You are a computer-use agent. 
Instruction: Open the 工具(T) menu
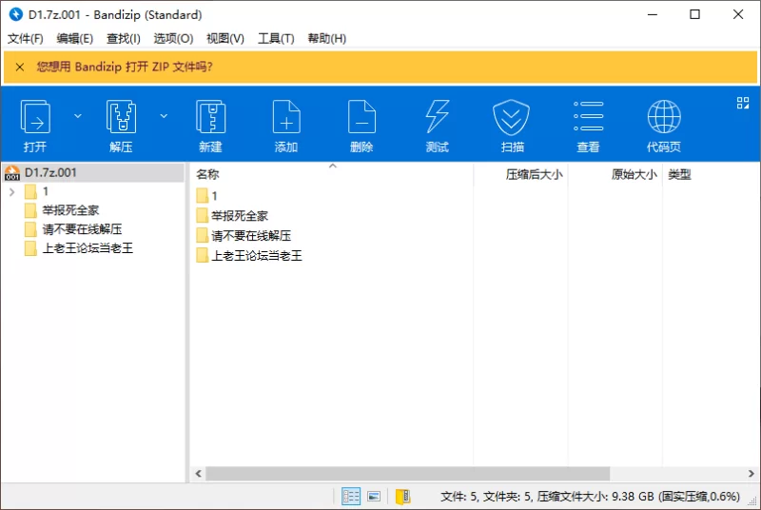pos(276,38)
